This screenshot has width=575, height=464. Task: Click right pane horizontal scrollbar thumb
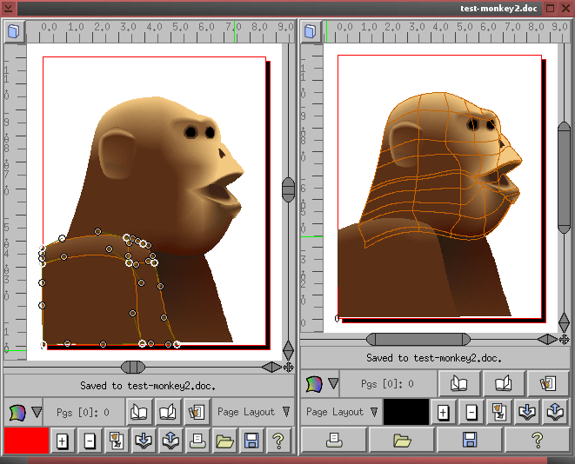tap(418, 340)
